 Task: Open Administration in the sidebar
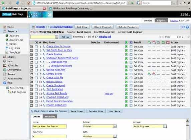[15, 79]
